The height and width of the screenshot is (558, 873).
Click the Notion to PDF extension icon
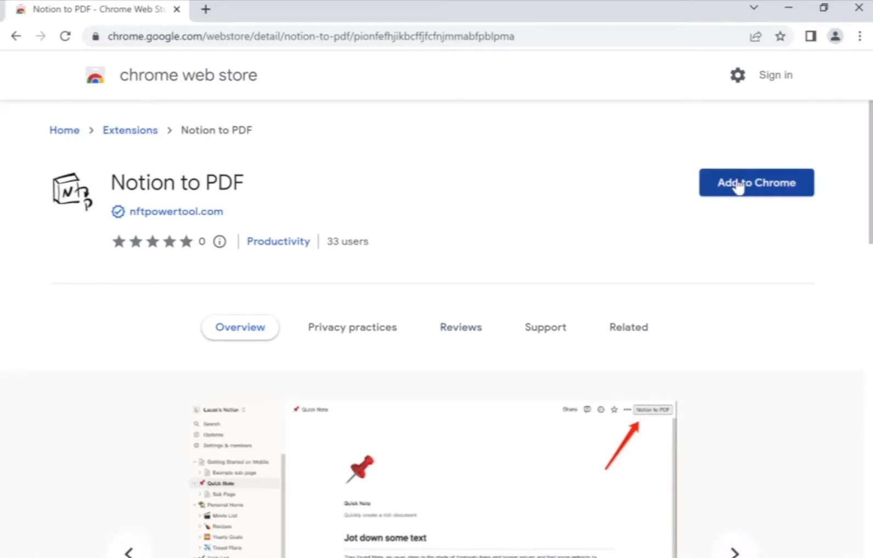(x=72, y=191)
